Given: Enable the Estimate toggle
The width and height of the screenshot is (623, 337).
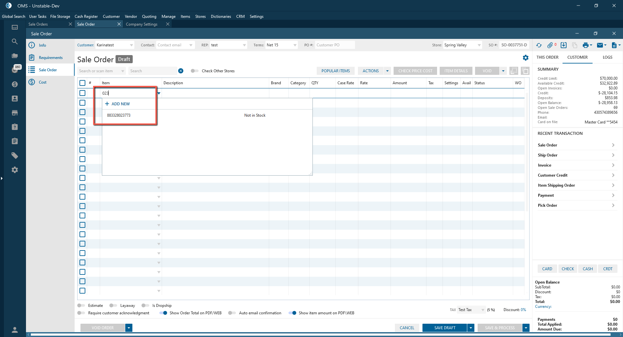Looking at the screenshot, I should pyautogui.click(x=81, y=306).
